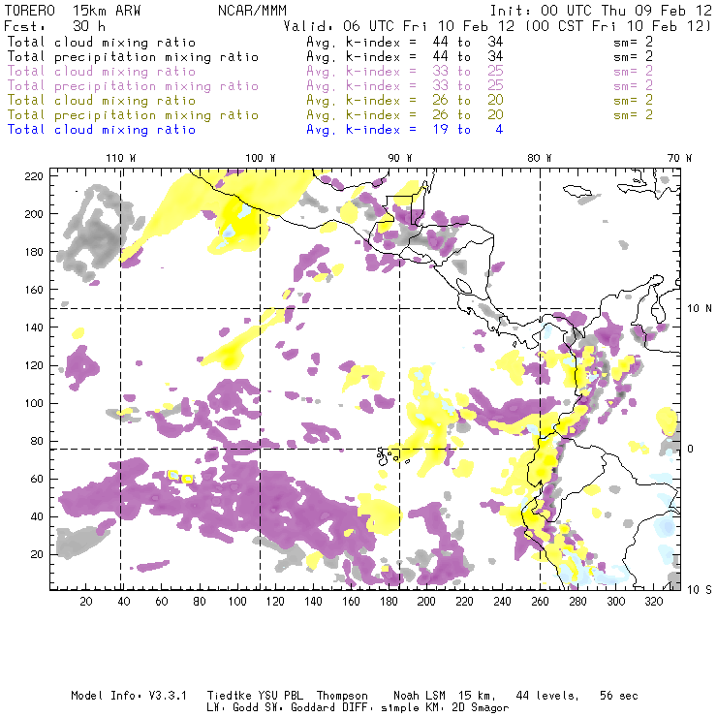Click the "70 W" longitude label

679,158
